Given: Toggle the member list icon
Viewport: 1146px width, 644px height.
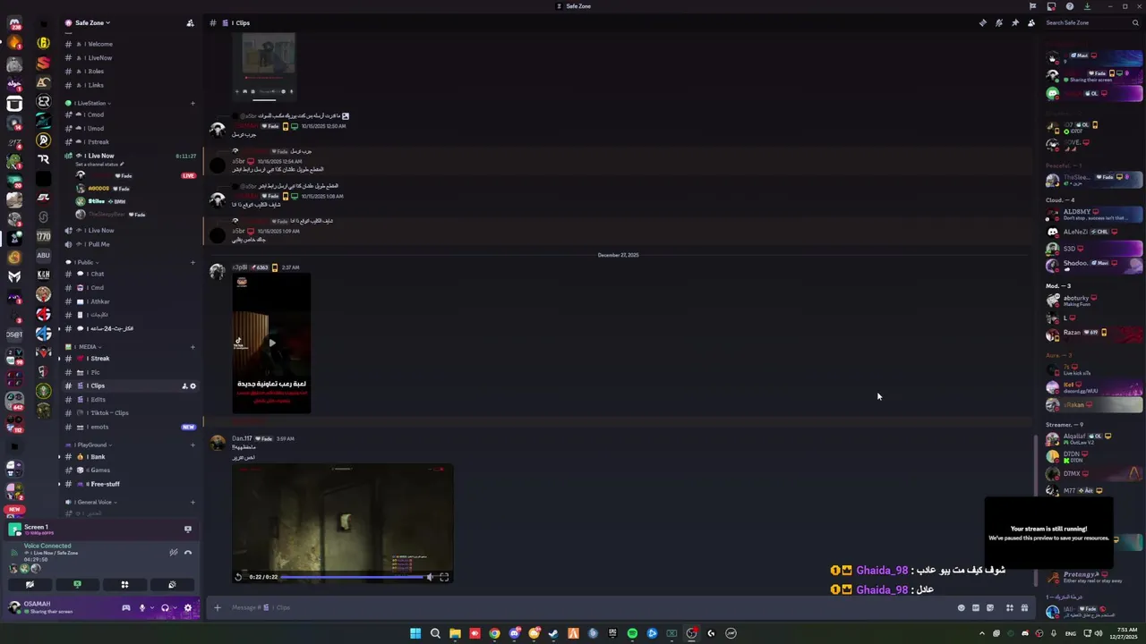Looking at the screenshot, I should click(1031, 22).
